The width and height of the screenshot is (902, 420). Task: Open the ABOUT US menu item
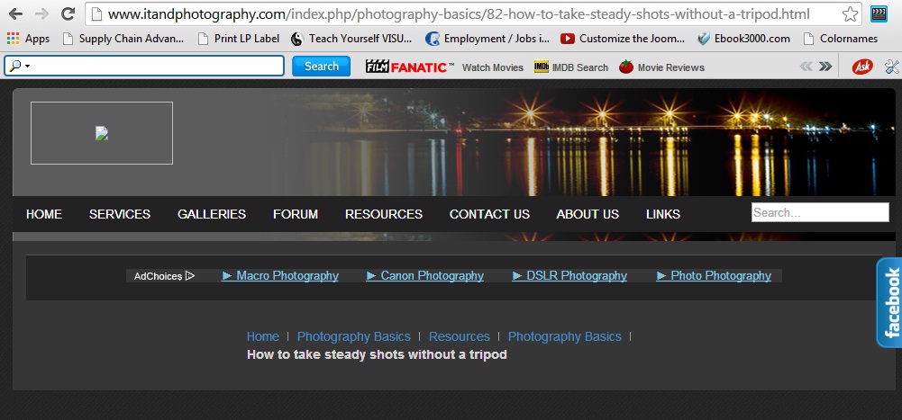(x=588, y=214)
